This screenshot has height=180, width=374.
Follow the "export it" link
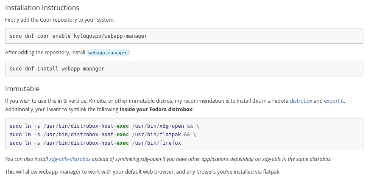334,101
